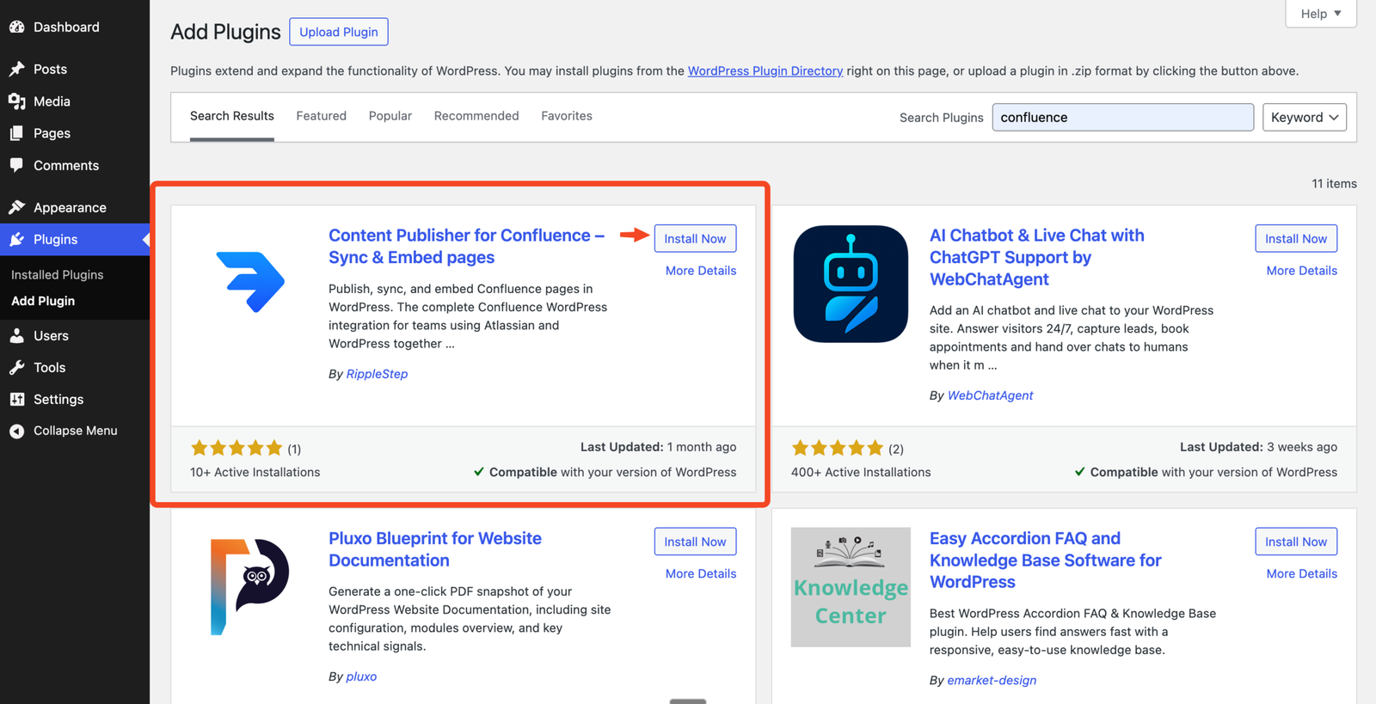Open the Help dropdown tab
The image size is (1376, 704).
coord(1320,13)
